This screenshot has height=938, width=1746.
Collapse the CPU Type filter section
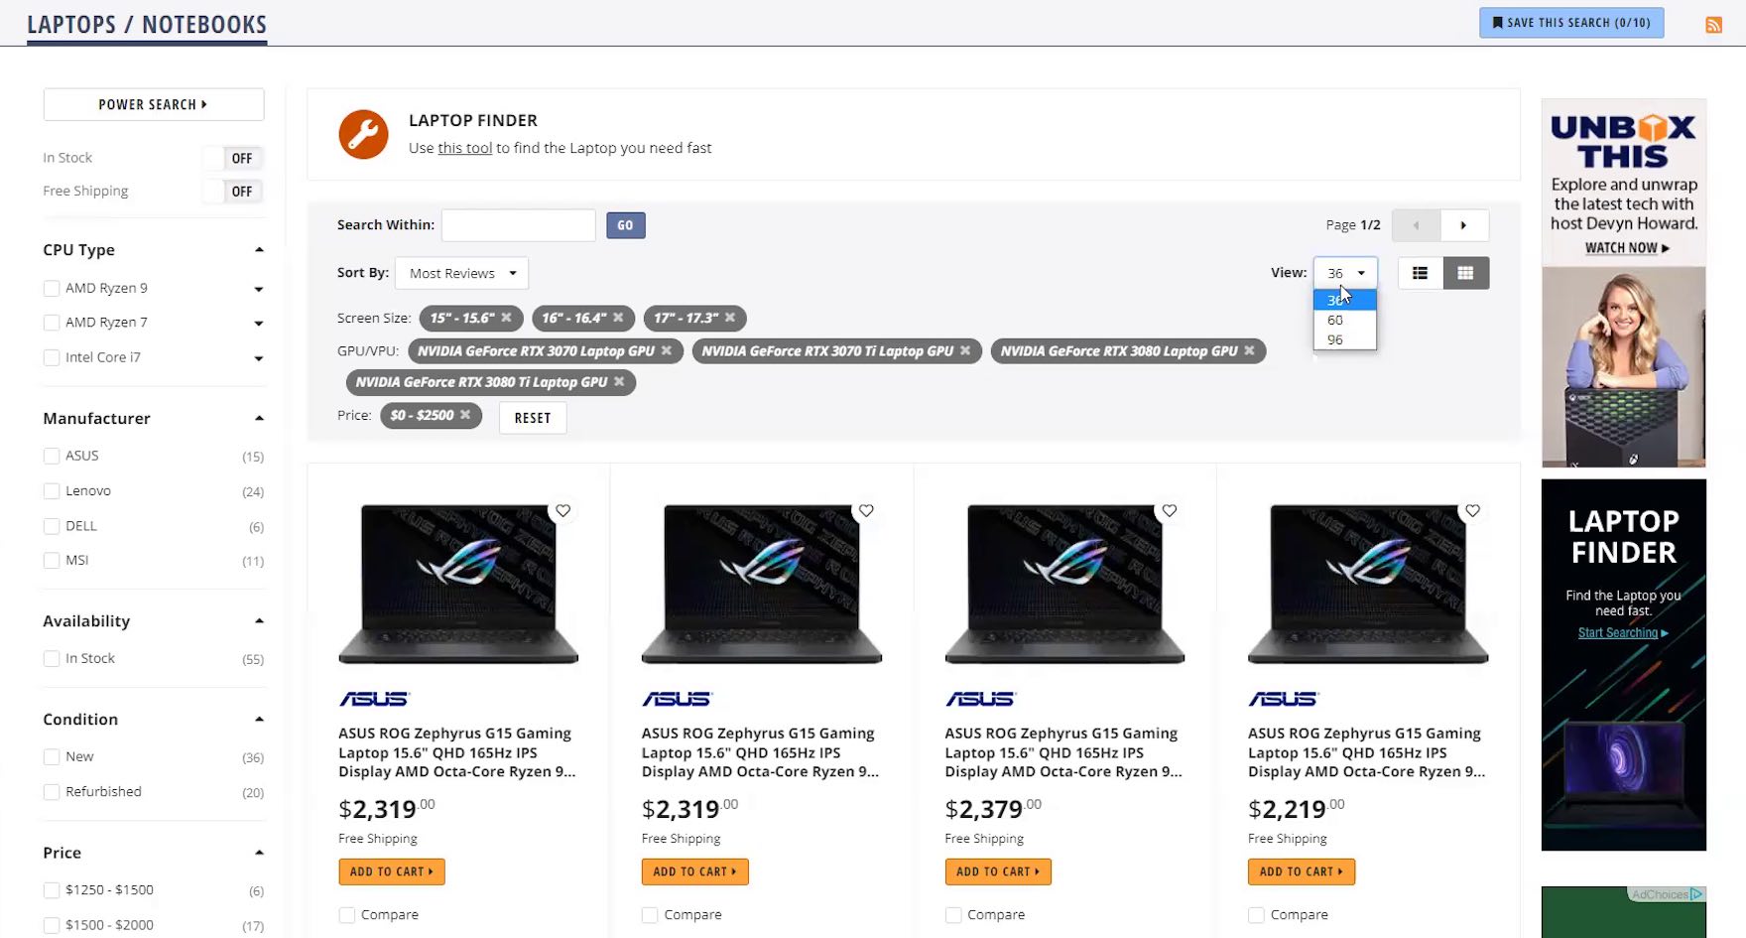coord(259,250)
